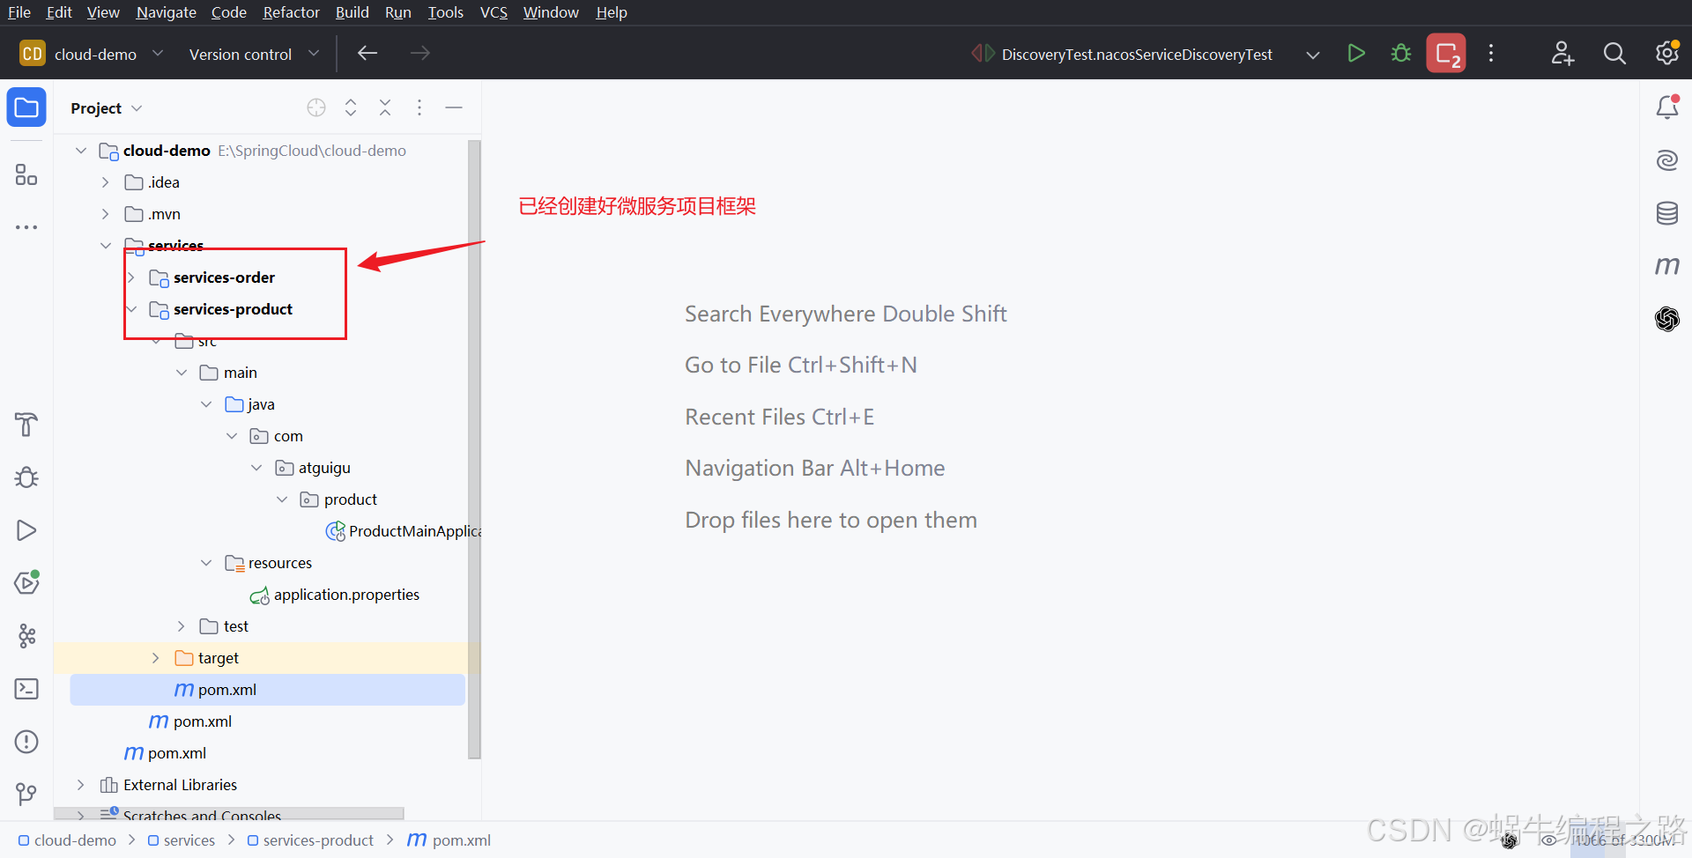Viewport: 1692px width, 858px height.
Task: Click the memory indicator in status bar
Action: pyautogui.click(x=1623, y=840)
